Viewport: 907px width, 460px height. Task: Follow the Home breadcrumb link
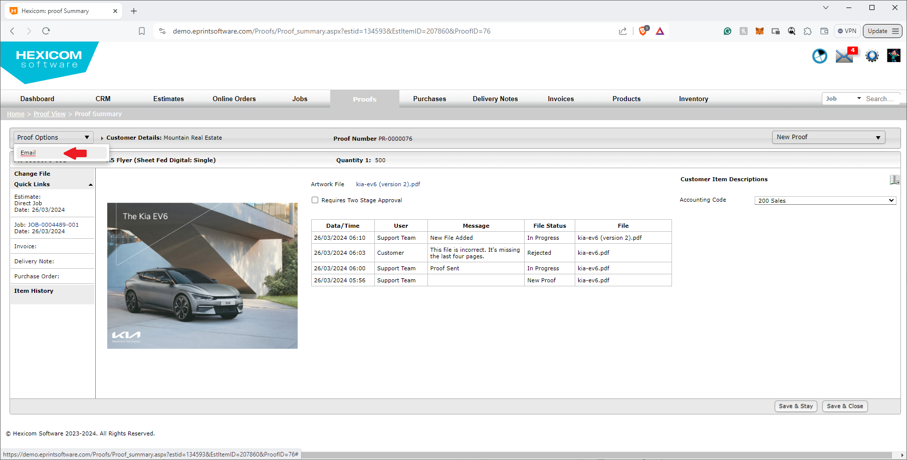[16, 114]
